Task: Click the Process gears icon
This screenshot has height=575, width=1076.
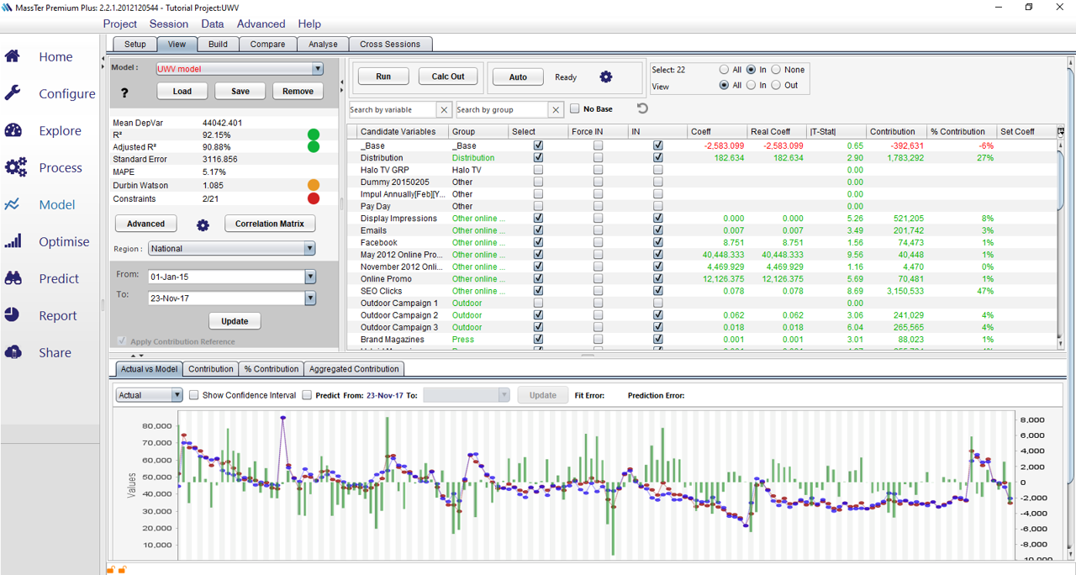Action: coord(15,167)
